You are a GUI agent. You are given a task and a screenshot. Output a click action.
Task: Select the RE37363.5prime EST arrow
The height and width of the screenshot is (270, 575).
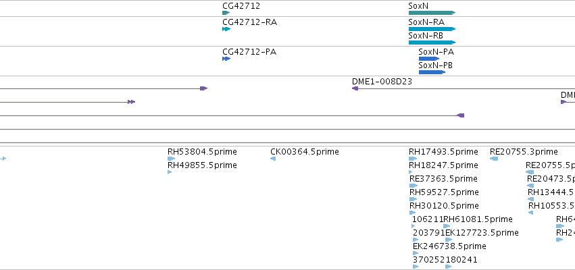414,186
